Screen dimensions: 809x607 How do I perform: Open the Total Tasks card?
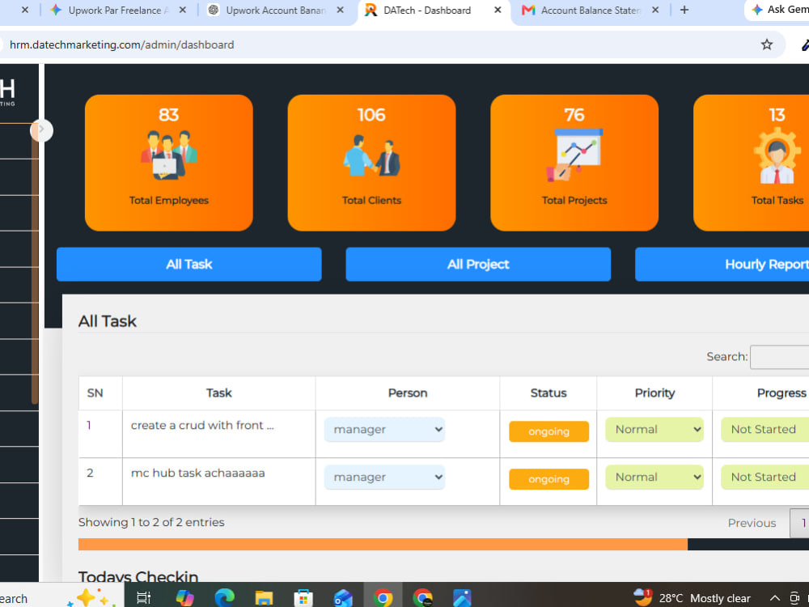(752, 163)
